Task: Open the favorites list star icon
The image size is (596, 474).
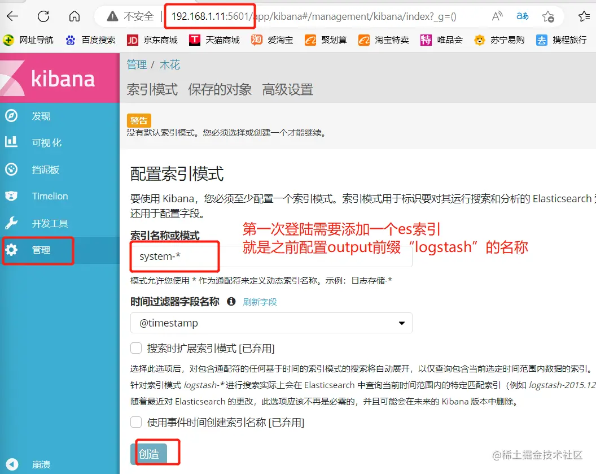Action: [x=584, y=16]
